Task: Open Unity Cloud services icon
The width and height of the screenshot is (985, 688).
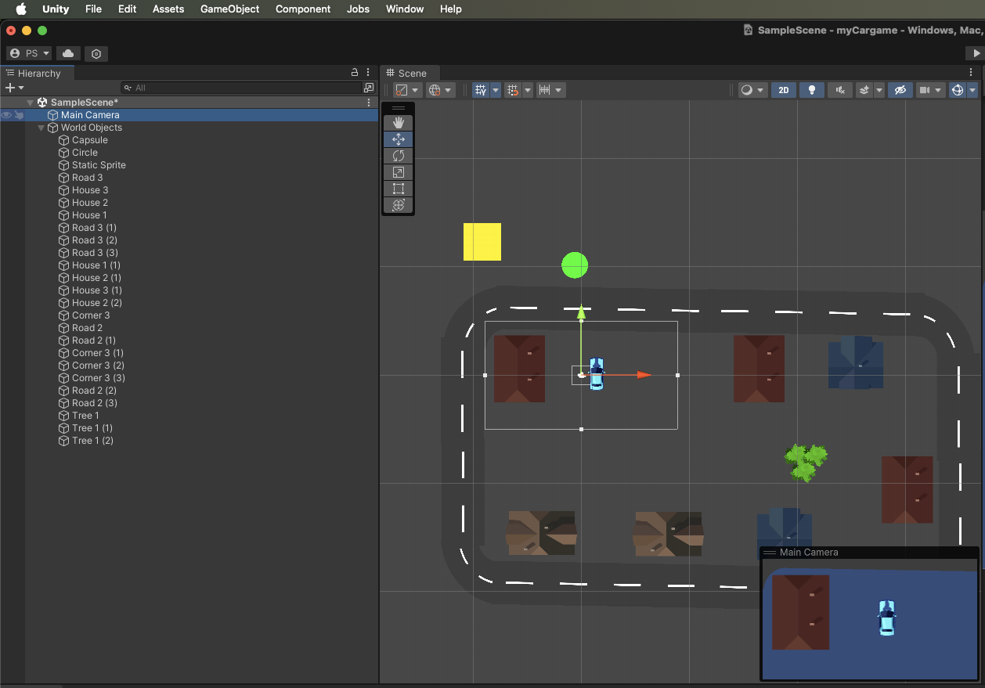Action: 68,53
